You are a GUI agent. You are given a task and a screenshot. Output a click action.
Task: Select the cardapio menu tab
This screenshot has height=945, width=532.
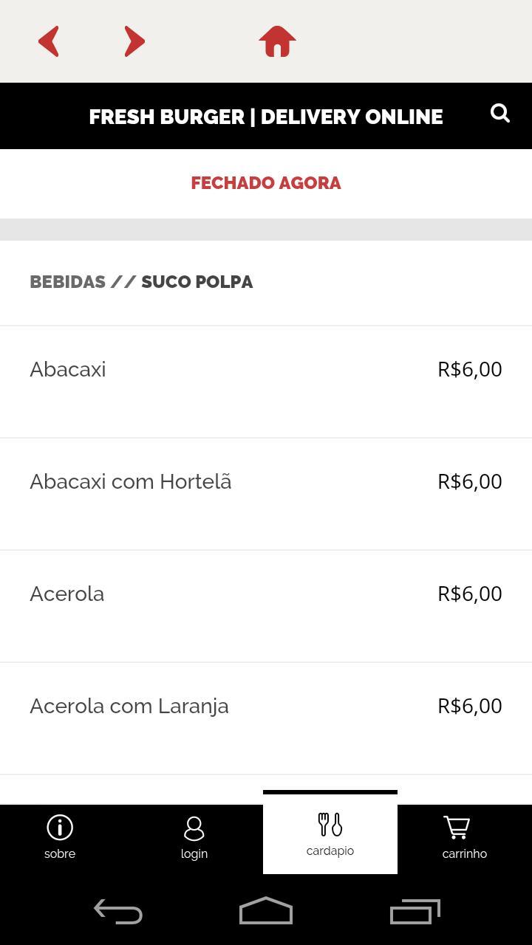click(x=330, y=834)
